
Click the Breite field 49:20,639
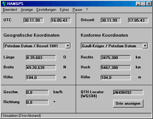[x=41, y=67]
